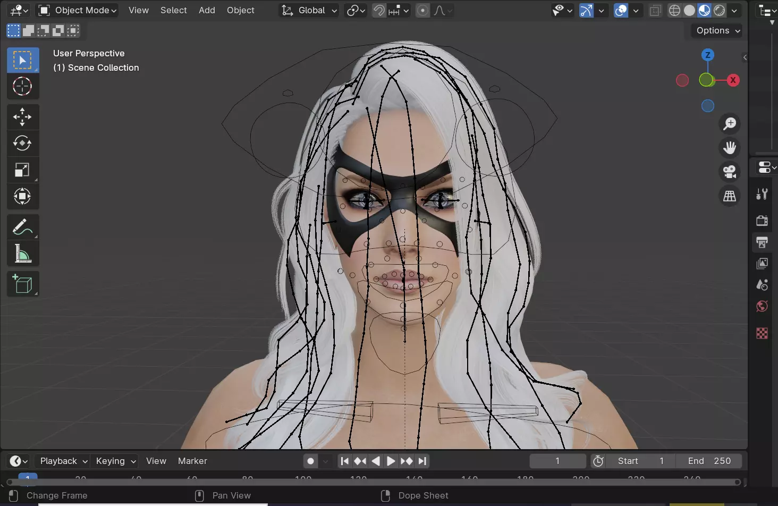
Task: Click the hand pan-view gizmo
Action: [730, 147]
